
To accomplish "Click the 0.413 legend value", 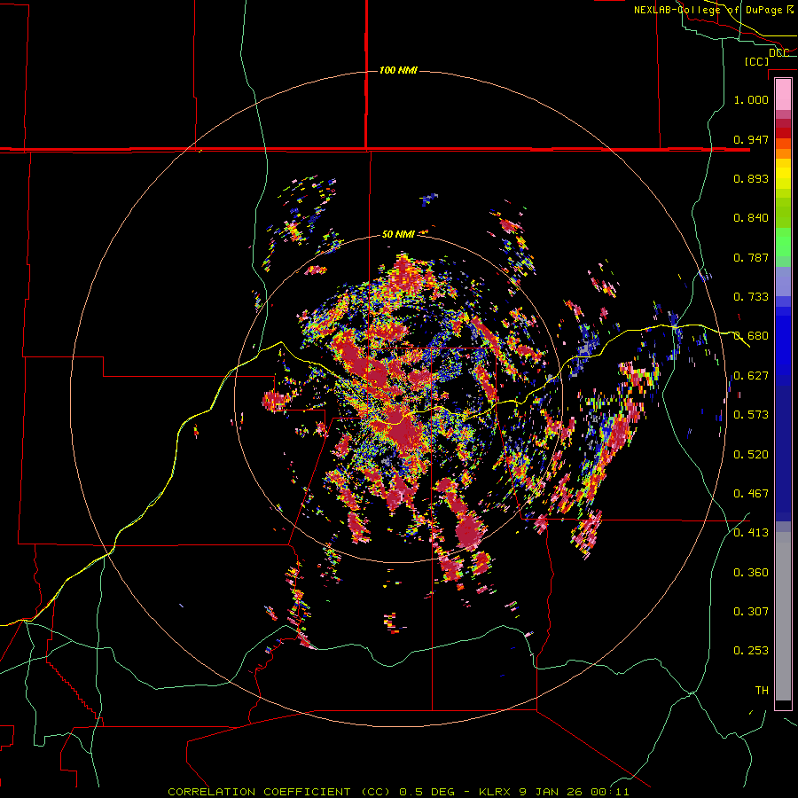I will point(751,533).
